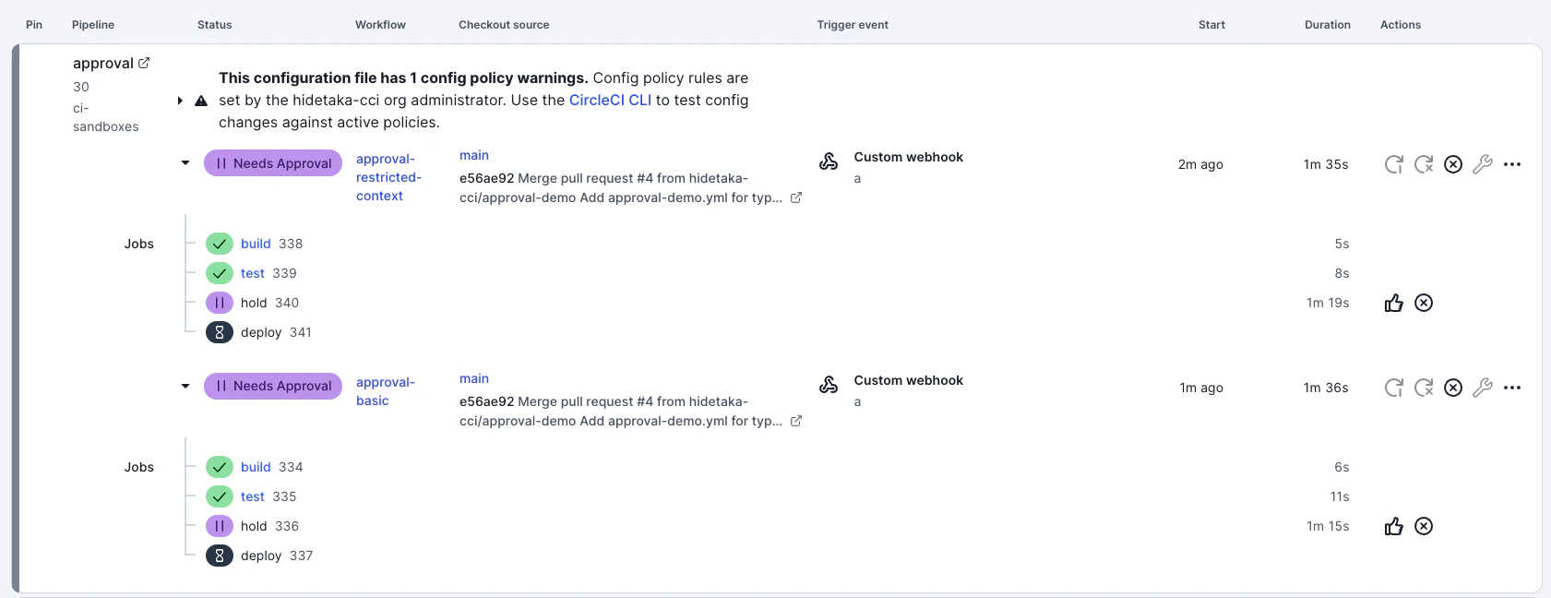The width and height of the screenshot is (1551, 598).
Task: Click Needs Approval badge for approval-restricted-context
Action: tap(273, 163)
